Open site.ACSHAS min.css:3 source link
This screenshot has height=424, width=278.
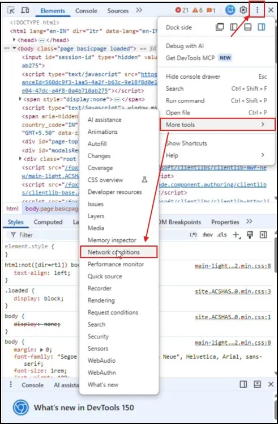click(x=233, y=291)
